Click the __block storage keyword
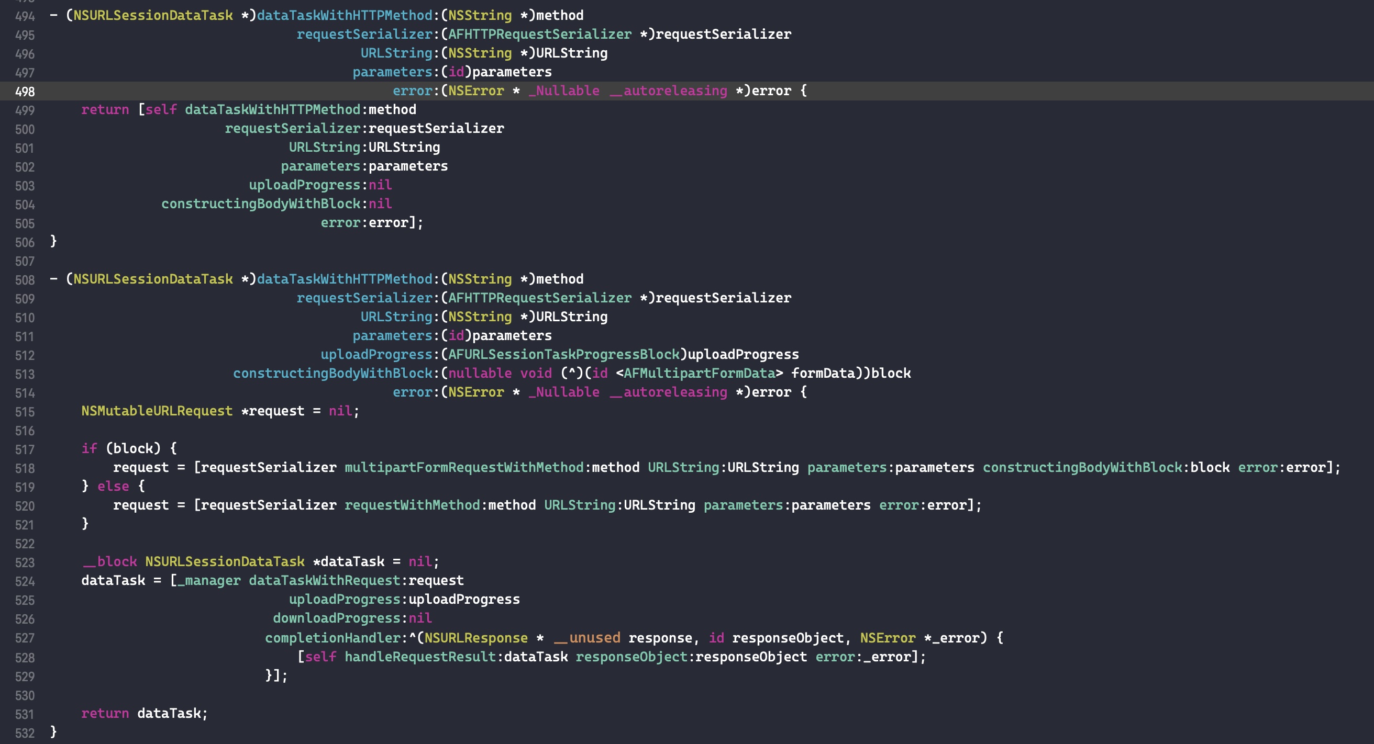Screen dimensions: 1374x744 click(110, 562)
